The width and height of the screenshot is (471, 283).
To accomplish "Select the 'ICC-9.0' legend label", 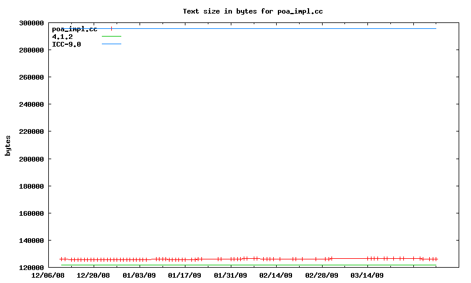I will click(67, 44).
